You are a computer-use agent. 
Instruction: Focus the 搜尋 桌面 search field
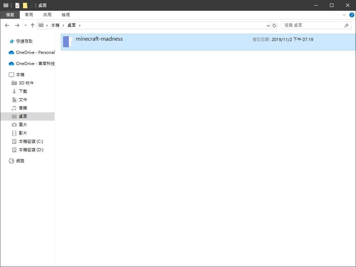tap(316, 25)
